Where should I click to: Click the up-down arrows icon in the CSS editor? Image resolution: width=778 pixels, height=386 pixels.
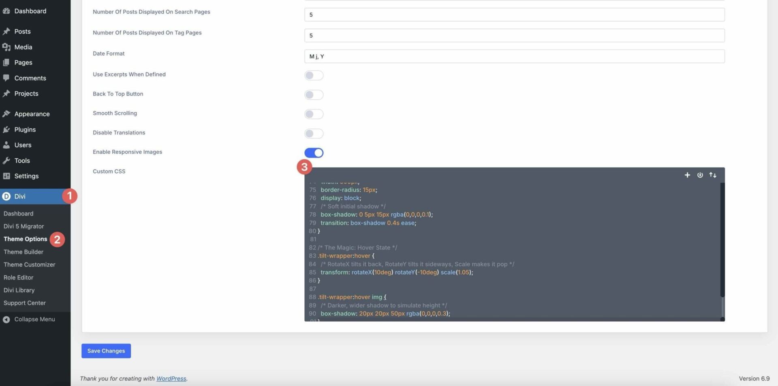pyautogui.click(x=712, y=175)
